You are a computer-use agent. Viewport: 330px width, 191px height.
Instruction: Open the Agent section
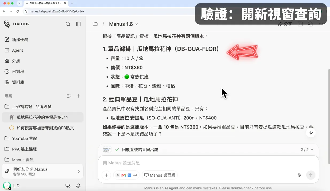click(x=43, y=50)
